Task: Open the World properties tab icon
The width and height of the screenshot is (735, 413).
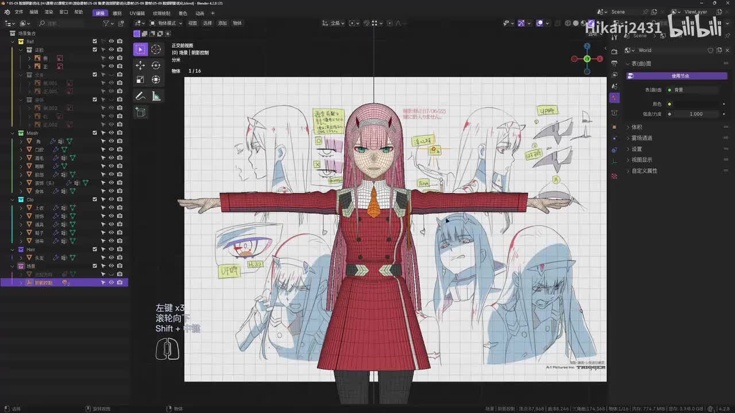Action: point(614,98)
